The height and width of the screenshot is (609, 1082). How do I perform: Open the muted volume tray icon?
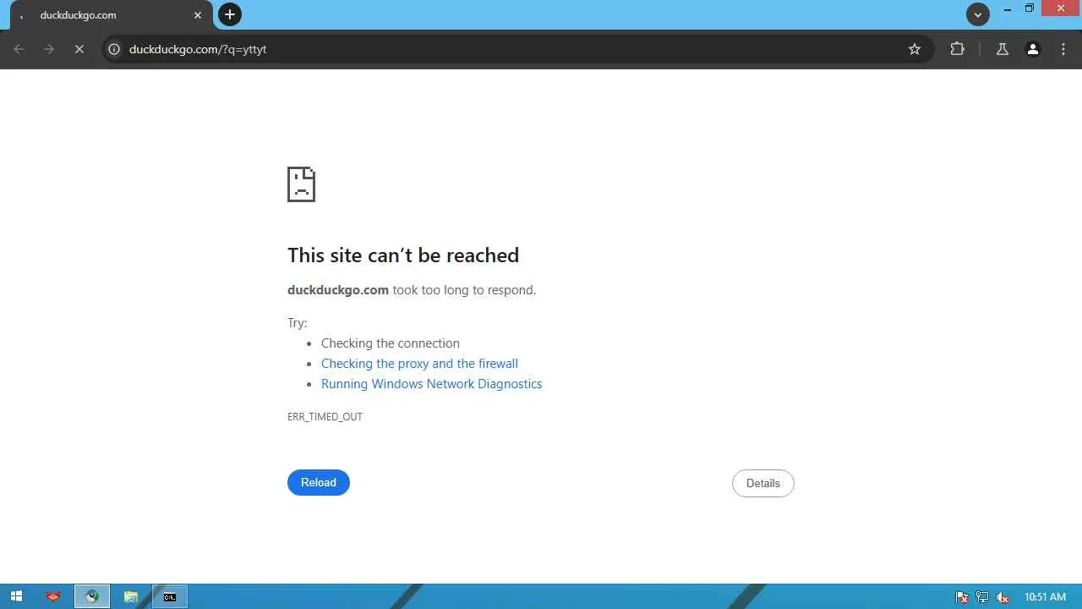1003,597
